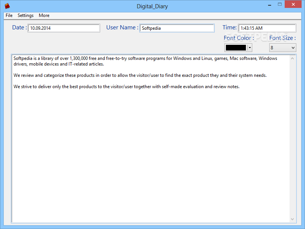The image size is (305, 229).
Task: Open the black Font Color swatch
Action: (236, 48)
